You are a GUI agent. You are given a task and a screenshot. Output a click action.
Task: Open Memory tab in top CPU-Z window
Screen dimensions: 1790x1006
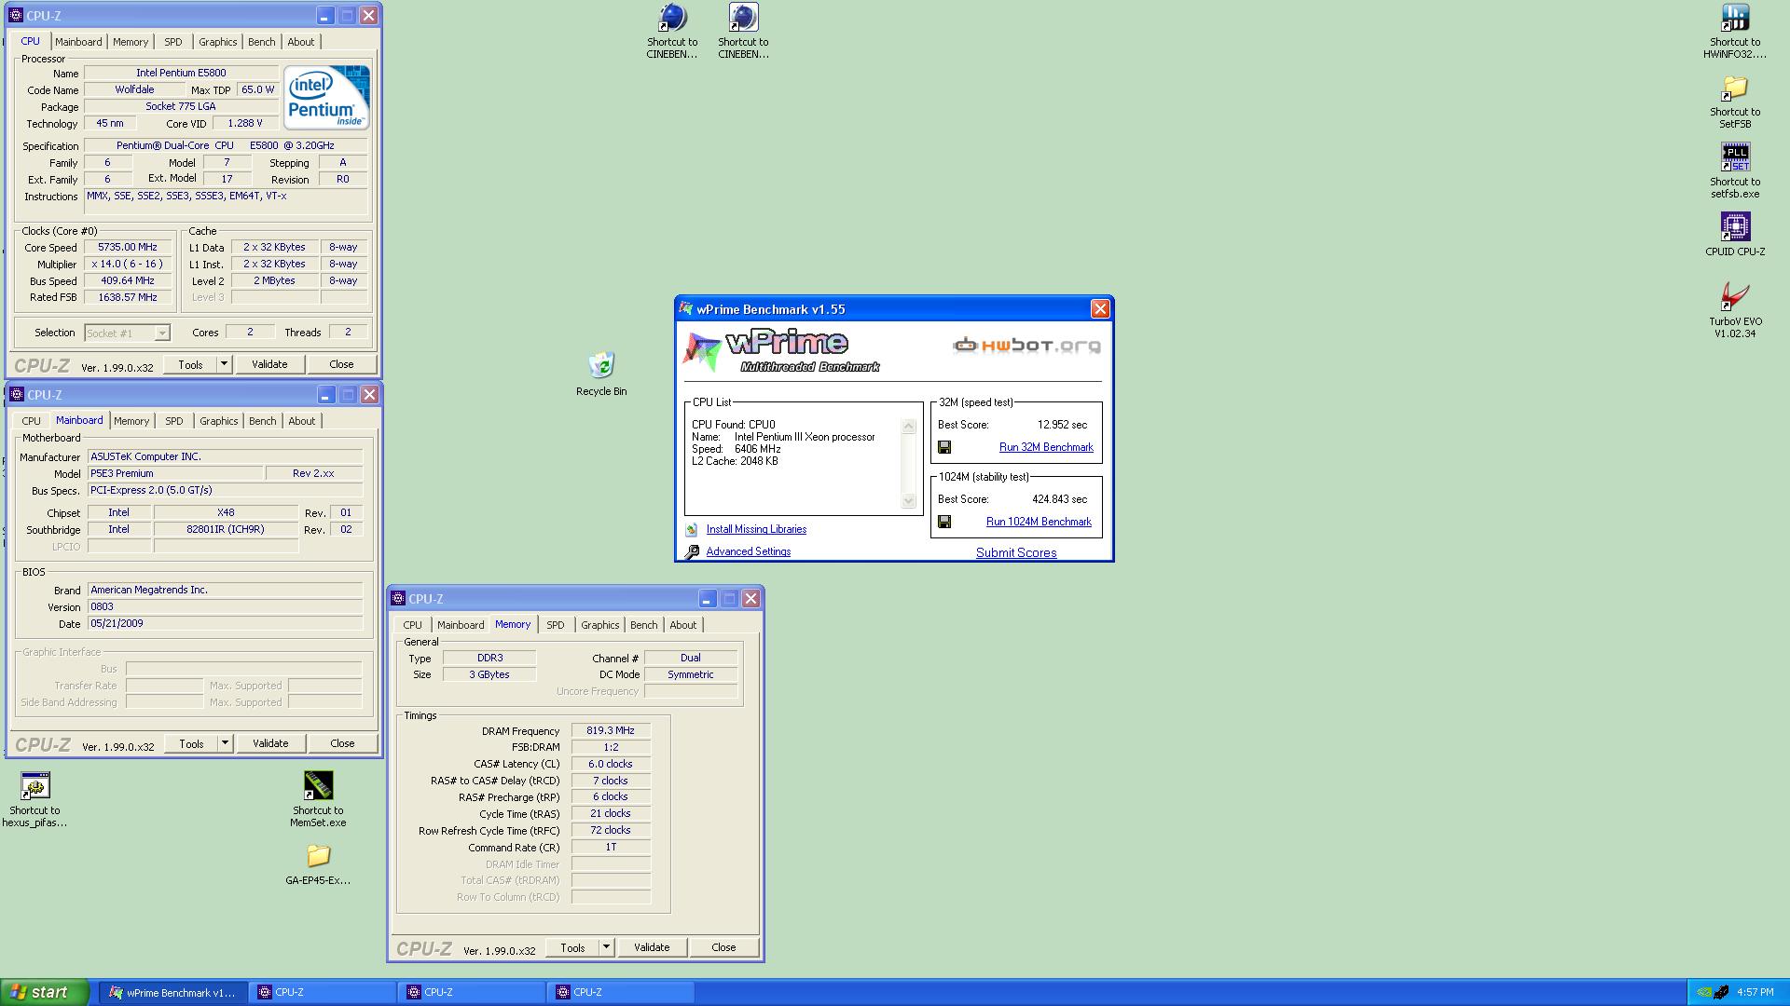tap(131, 42)
